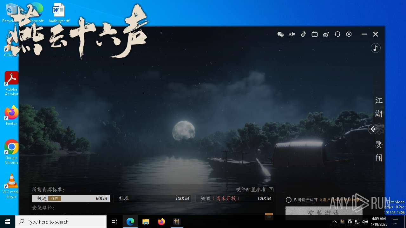The image size is (406, 228).
Task: Open the taskbar clock showing 4:09 AM
Action: click(379, 222)
